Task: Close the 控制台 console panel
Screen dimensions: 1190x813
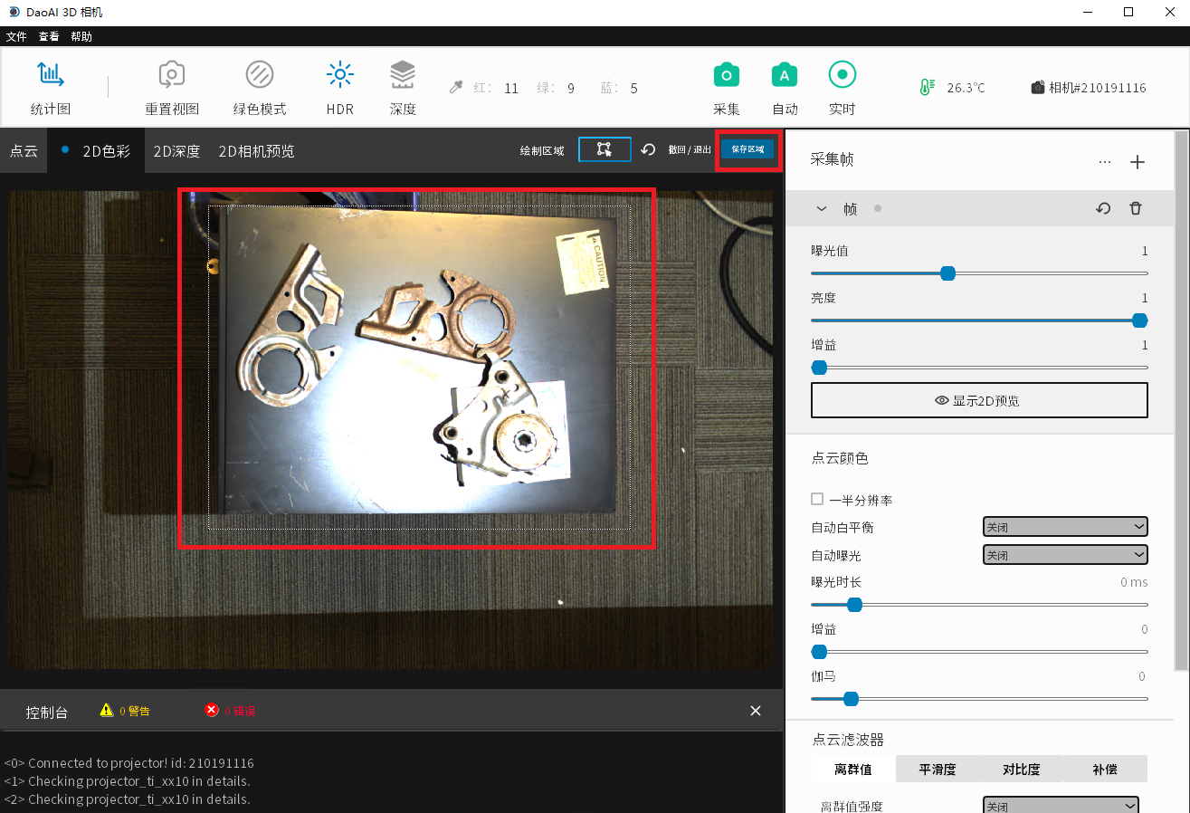Action: tap(756, 711)
